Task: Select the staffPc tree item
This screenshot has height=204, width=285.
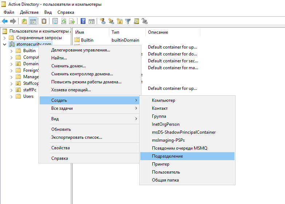Action: (29, 90)
